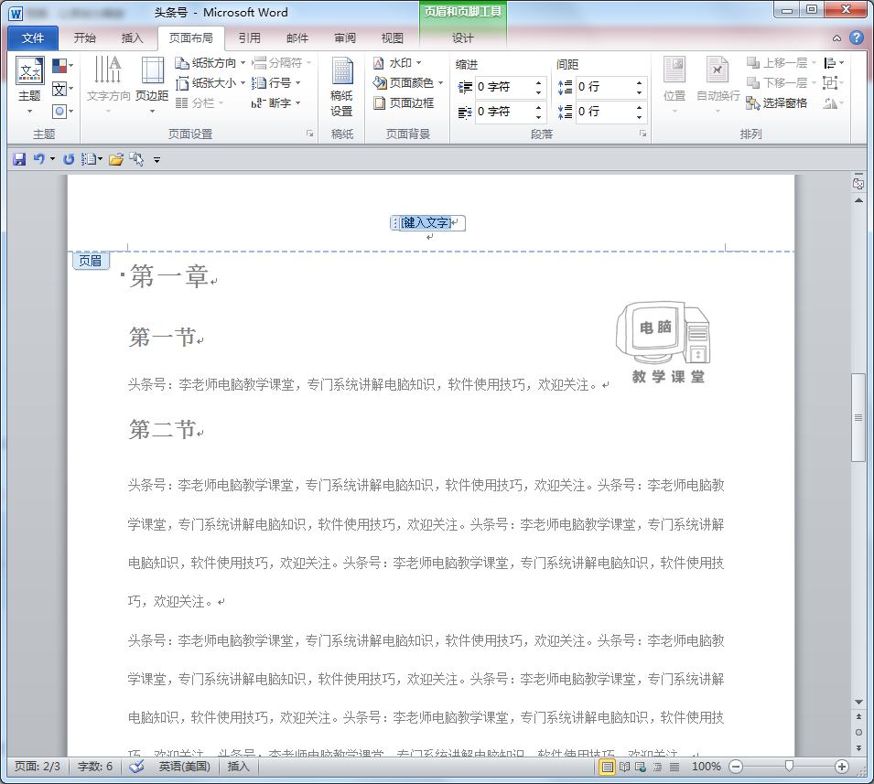The height and width of the screenshot is (784, 874).
Task: Open the Customize Quick Access Toolbar arrow
Action: (x=157, y=160)
